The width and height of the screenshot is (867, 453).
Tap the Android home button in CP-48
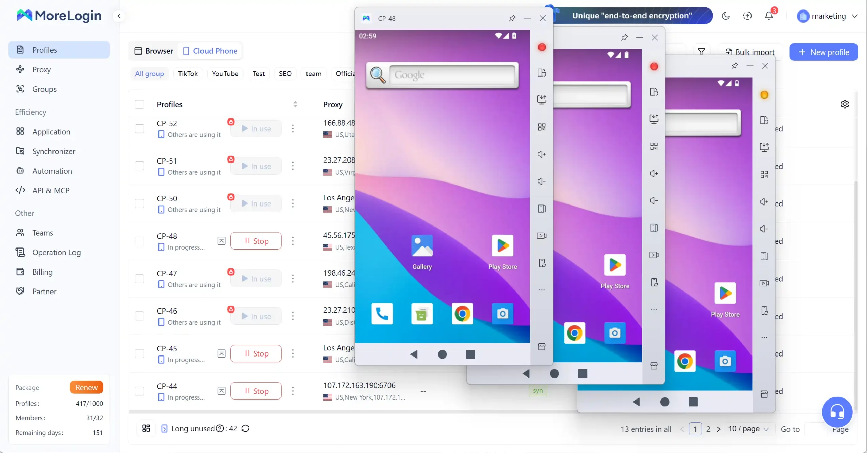(442, 354)
